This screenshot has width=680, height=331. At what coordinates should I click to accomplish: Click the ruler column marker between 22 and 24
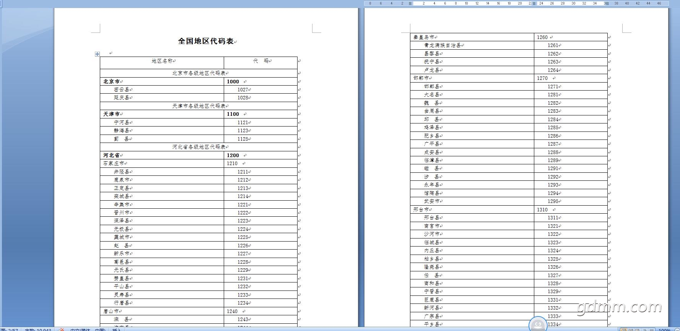point(534,3)
